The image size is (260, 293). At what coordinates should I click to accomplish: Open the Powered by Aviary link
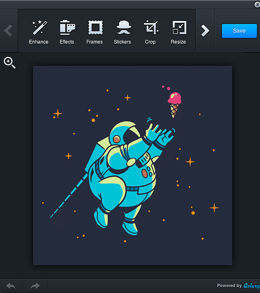(x=238, y=286)
